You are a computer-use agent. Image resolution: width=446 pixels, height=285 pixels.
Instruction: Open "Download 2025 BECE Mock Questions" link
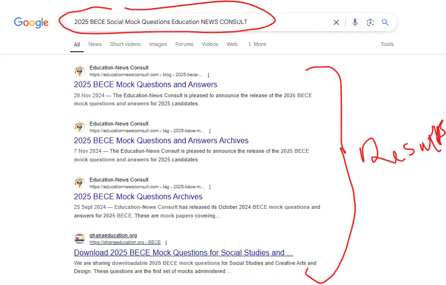pos(183,253)
